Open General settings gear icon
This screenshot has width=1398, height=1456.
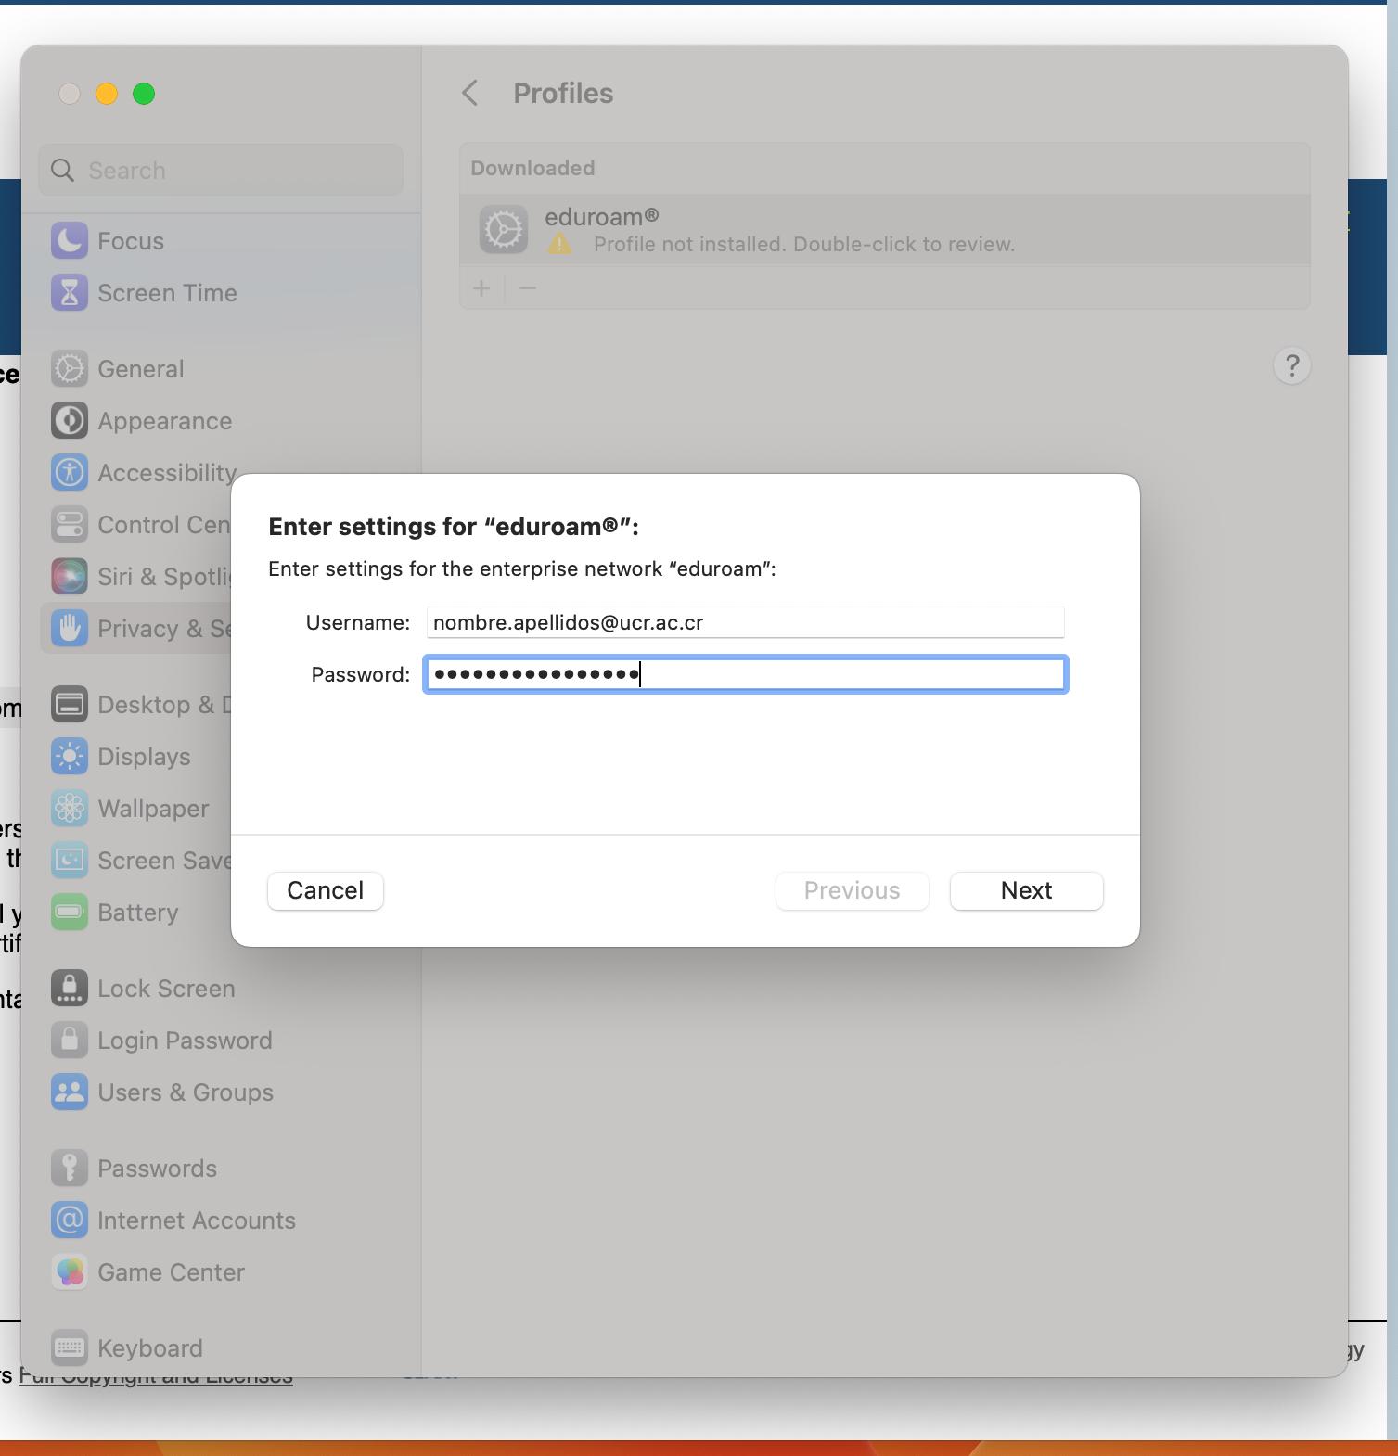70,369
